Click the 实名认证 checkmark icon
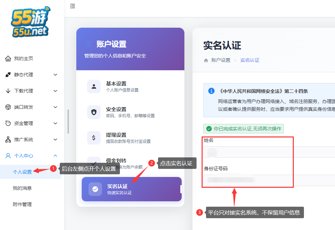 click(x=95, y=189)
